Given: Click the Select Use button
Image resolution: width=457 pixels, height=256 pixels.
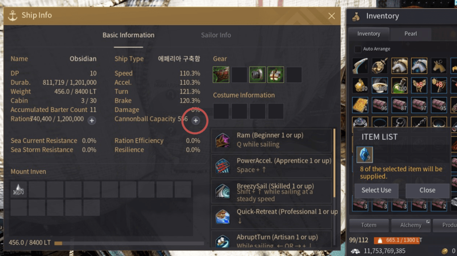Looking at the screenshot, I should (376, 190).
